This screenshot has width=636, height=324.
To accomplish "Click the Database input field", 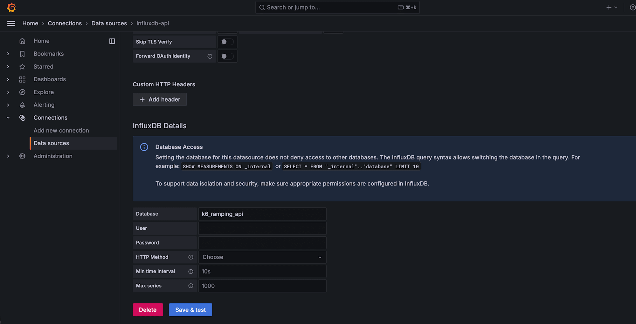I will tap(262, 214).
